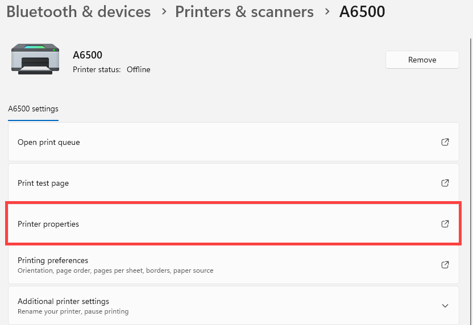Click the A6500 breadcrumb page title
This screenshot has height=325, width=473.
coord(362,12)
